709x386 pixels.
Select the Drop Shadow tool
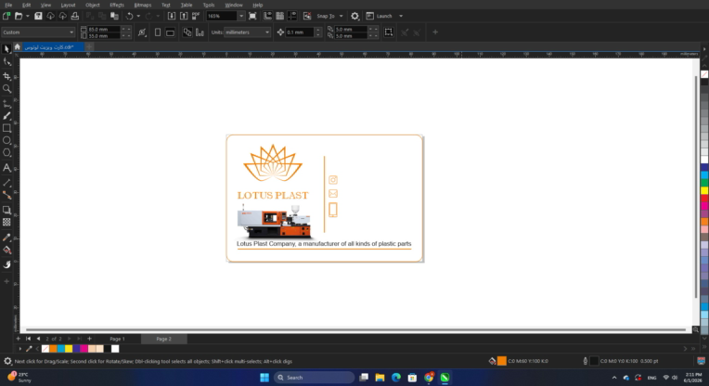click(6, 210)
